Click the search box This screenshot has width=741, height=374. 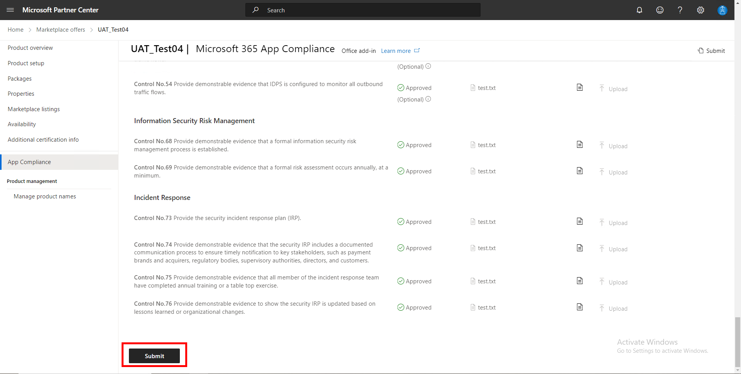(363, 10)
